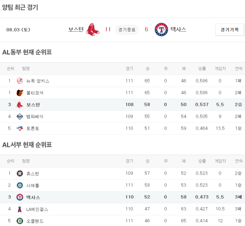
Task: Select the 휴스턴 team name
Action: [x=33, y=174]
